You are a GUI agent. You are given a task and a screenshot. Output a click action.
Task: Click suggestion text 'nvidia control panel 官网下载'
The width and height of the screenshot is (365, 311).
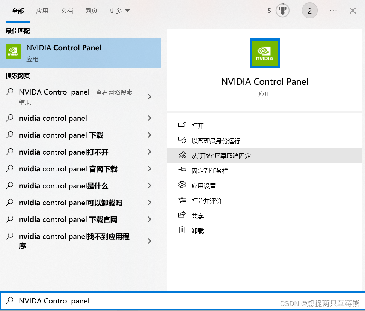[68, 169]
